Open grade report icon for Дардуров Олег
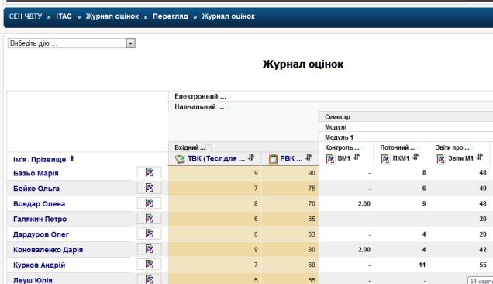 [x=150, y=234]
